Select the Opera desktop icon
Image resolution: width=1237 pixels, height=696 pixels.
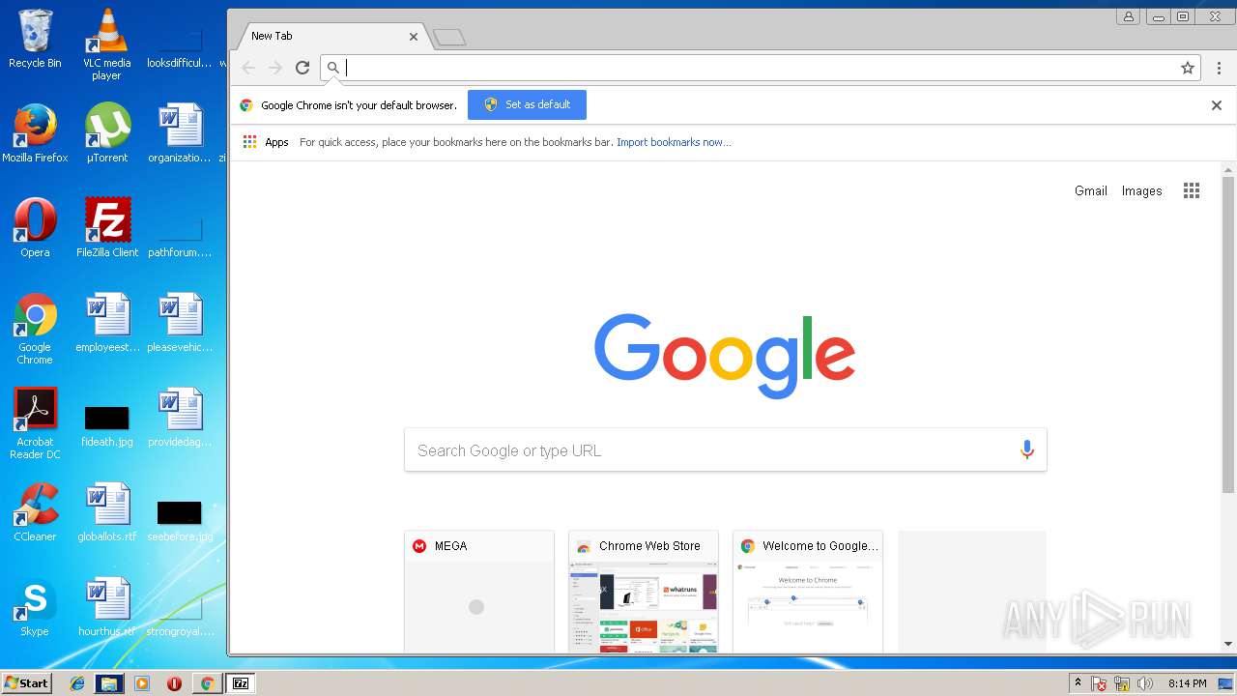pyautogui.click(x=35, y=228)
